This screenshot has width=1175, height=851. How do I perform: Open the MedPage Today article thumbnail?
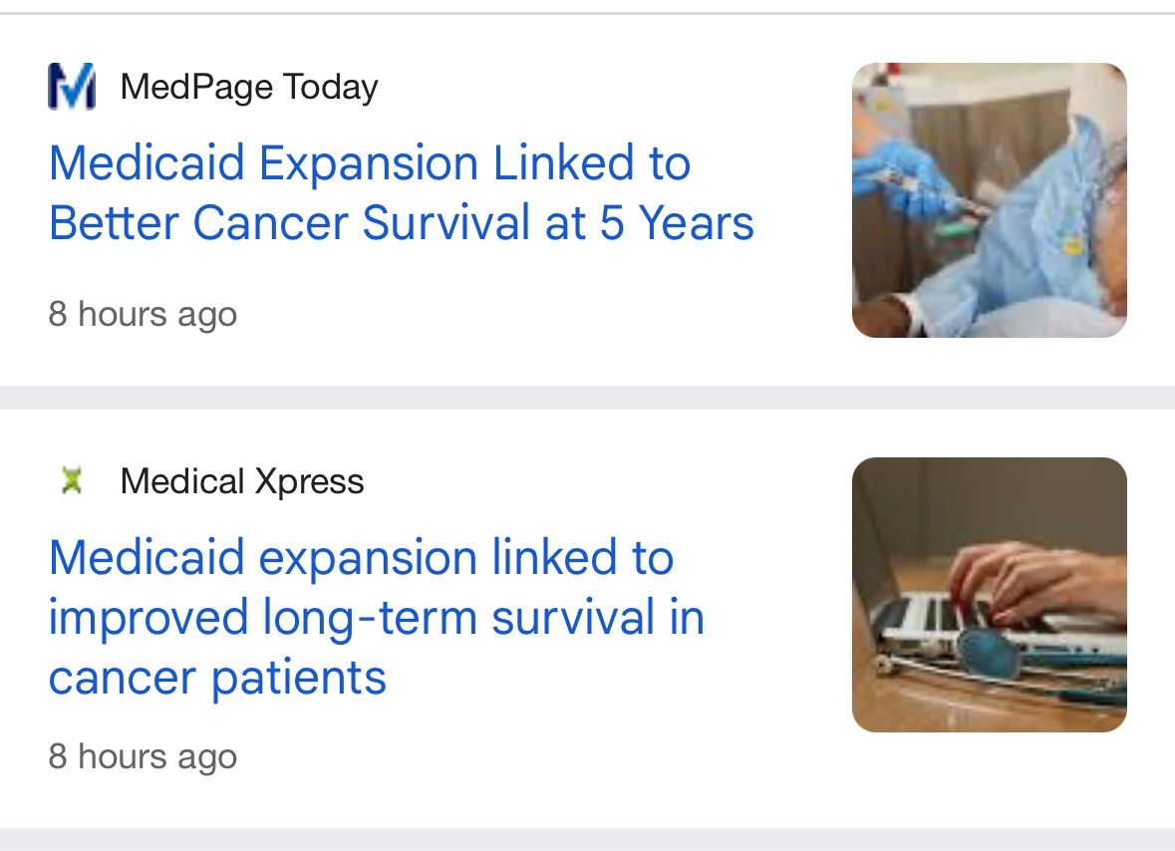[989, 200]
